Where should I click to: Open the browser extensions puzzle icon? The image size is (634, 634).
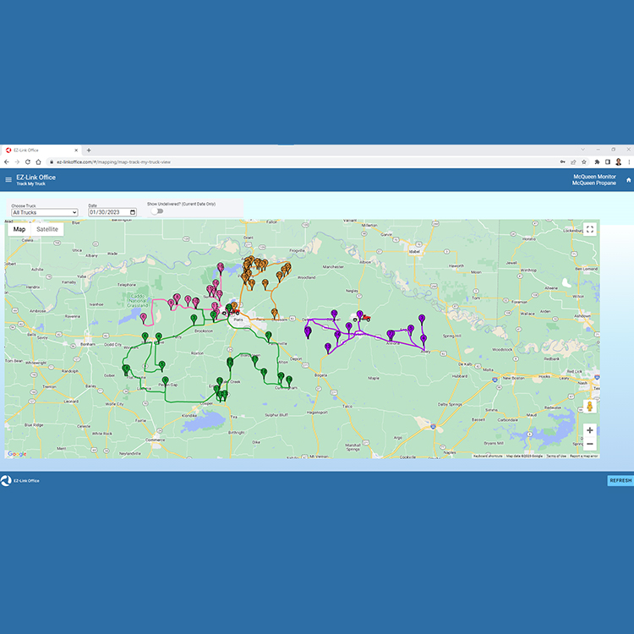(597, 161)
